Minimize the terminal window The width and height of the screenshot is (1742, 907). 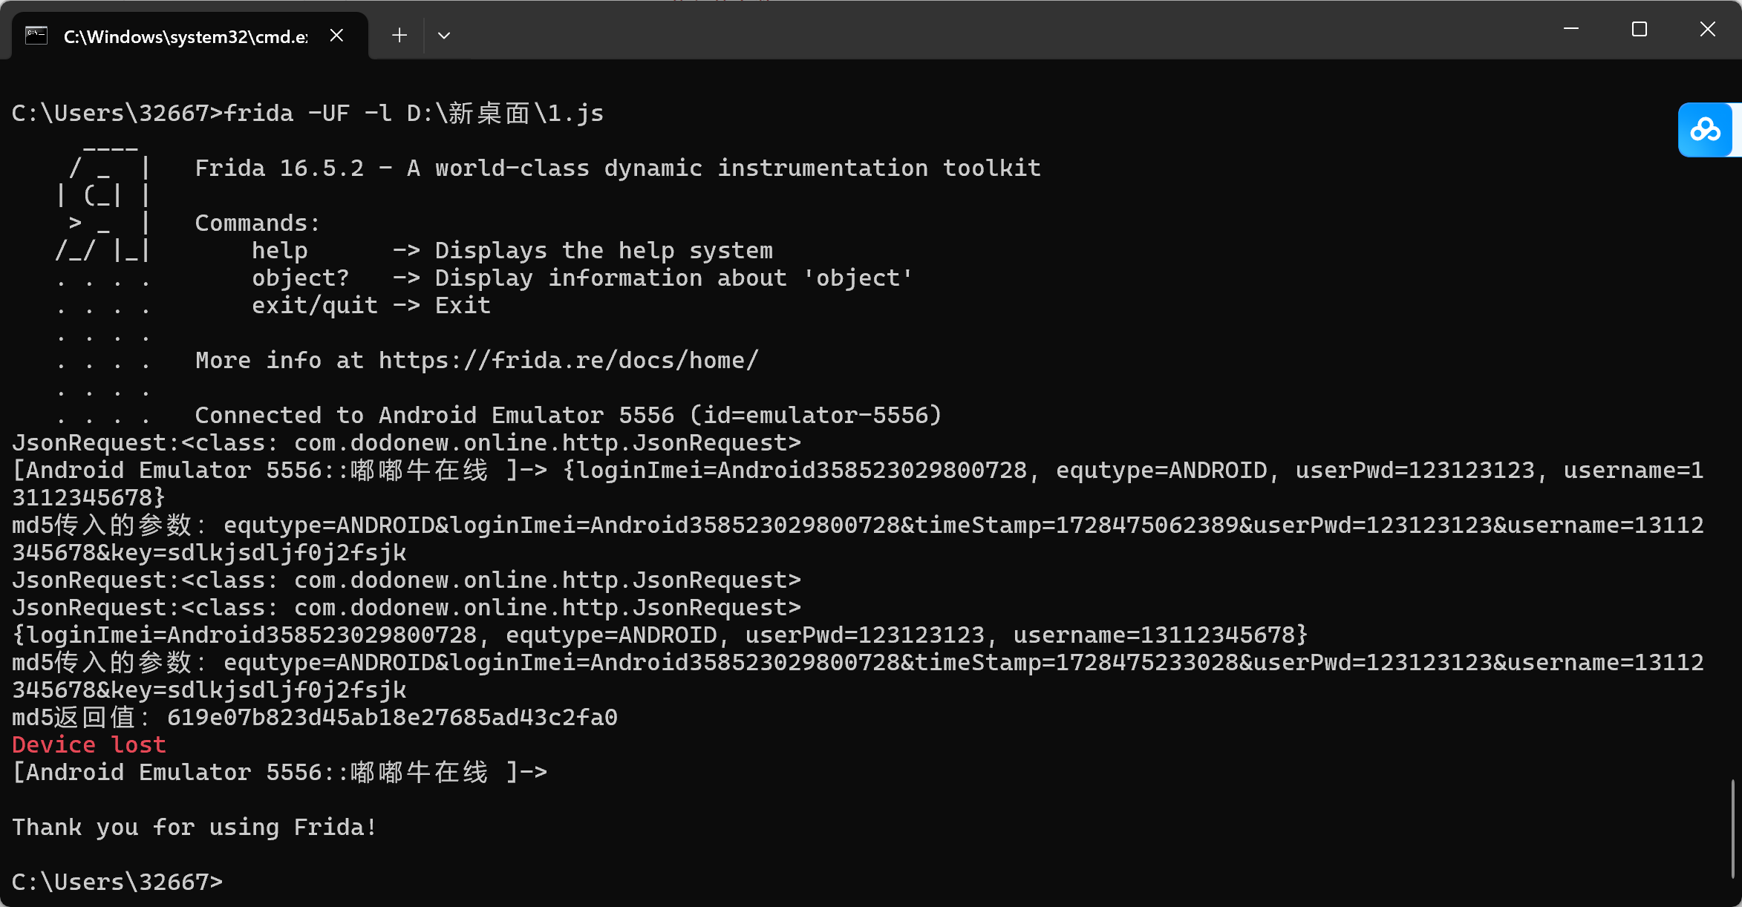1571,29
